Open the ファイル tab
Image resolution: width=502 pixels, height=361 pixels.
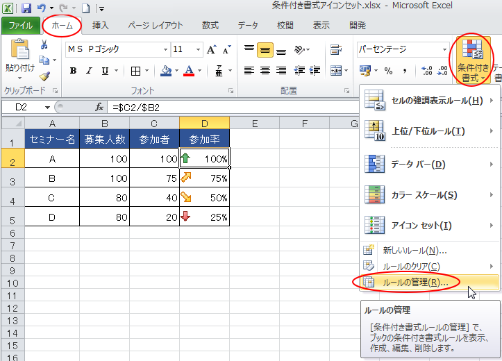(21, 25)
